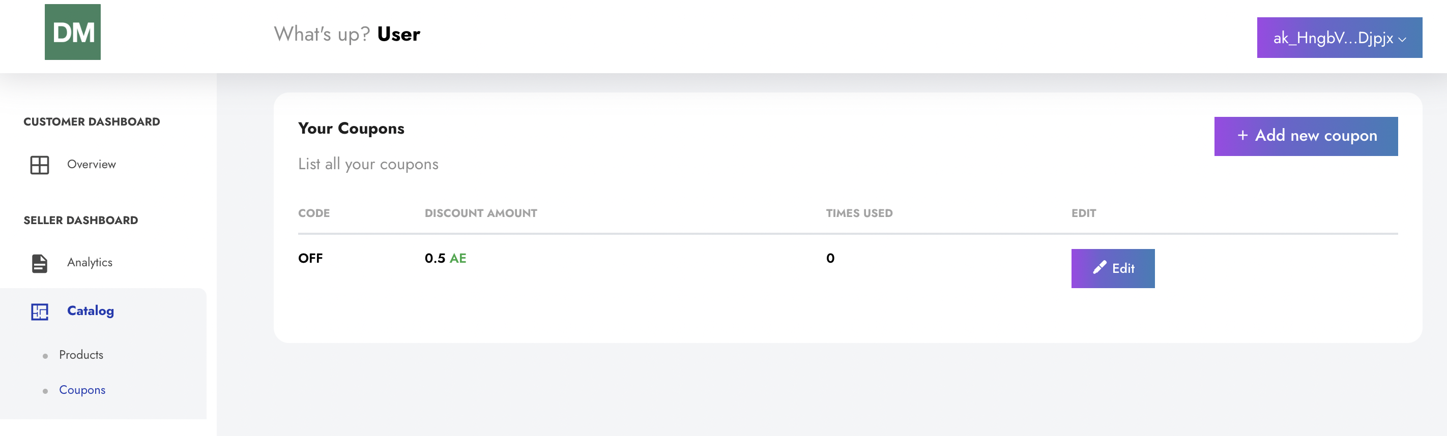This screenshot has height=436, width=1447.
Task: Click the Overview grid icon
Action: (x=39, y=165)
